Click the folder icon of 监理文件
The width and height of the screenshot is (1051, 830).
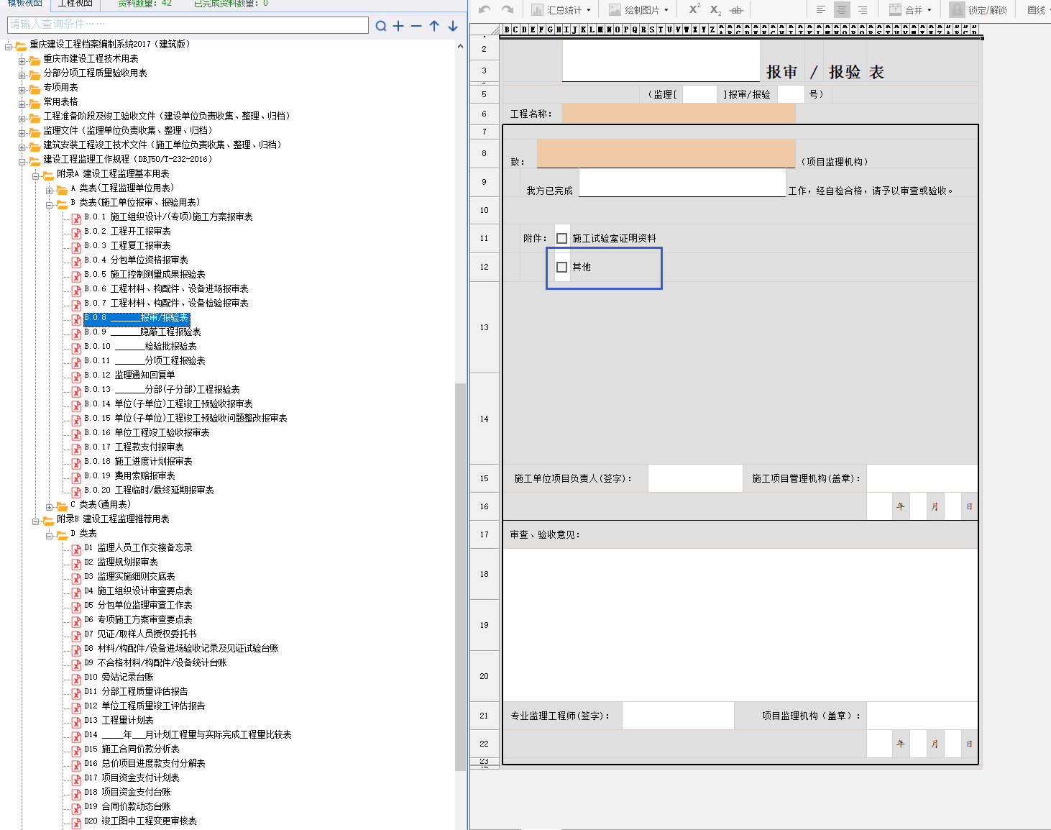[35, 132]
